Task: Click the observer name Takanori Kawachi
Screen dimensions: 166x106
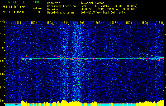Action: 93,3
